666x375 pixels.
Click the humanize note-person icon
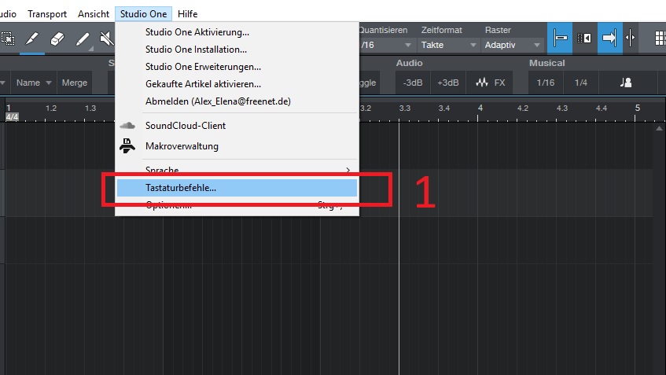626,83
